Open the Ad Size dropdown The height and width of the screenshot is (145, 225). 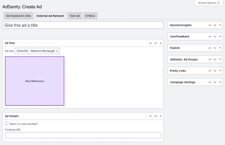(37, 51)
